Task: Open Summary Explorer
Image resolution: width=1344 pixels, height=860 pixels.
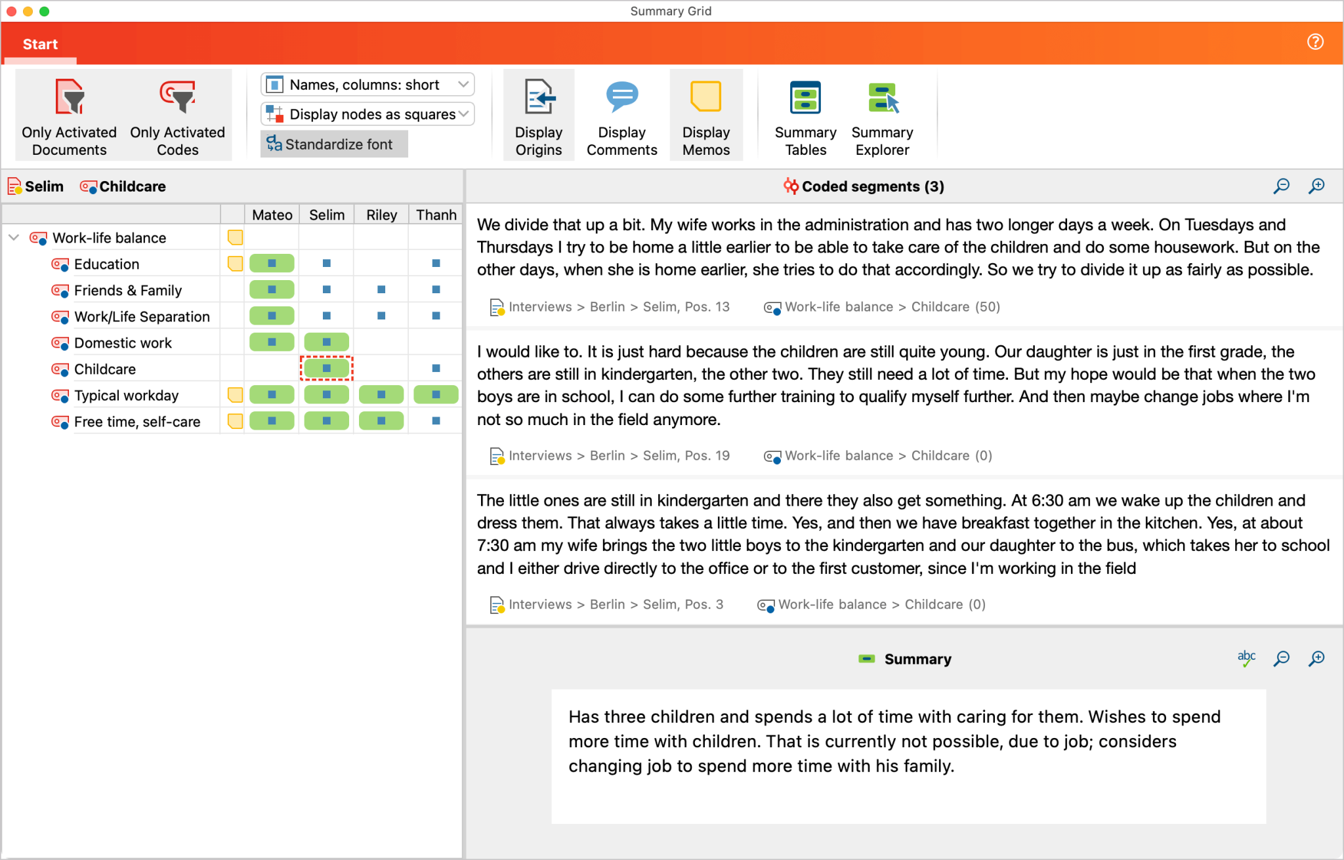Action: [882, 115]
